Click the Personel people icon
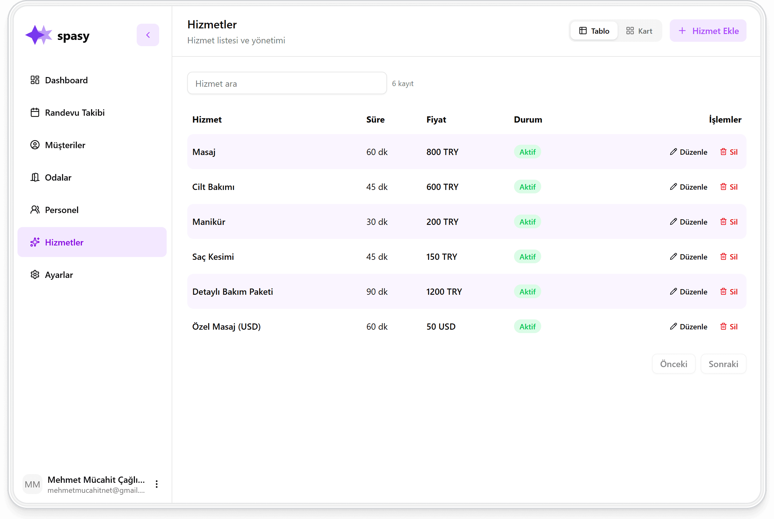The width and height of the screenshot is (774, 519). click(x=35, y=210)
